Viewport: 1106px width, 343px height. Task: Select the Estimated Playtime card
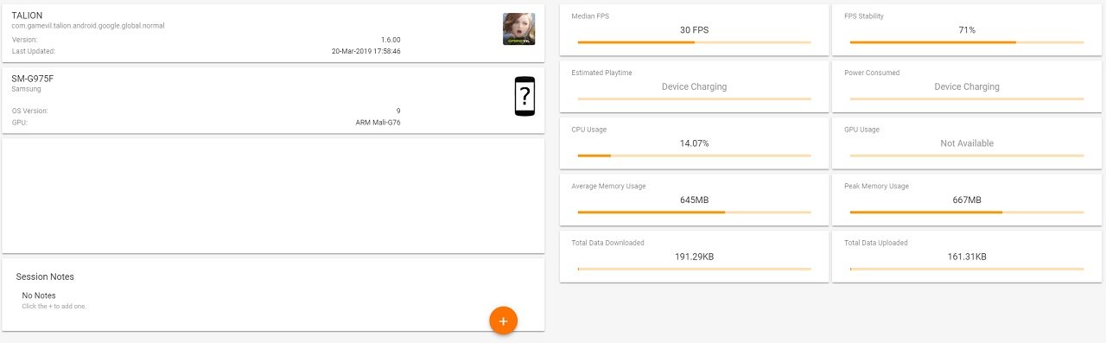point(694,86)
